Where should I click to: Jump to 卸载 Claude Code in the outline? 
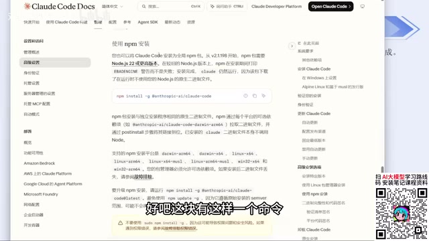point(314,230)
